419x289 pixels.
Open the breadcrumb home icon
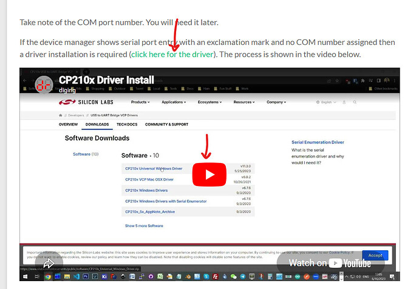tap(60, 115)
